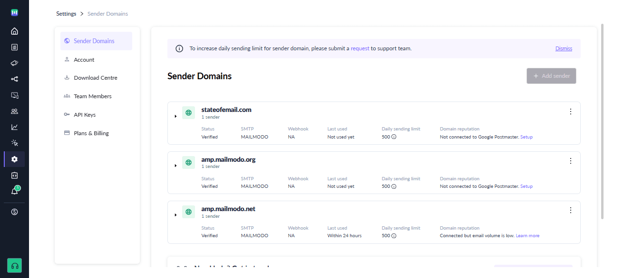The height and width of the screenshot is (278, 643).
Task: Click the globe icon beside amp.mailmodo.net
Action: coord(189,212)
